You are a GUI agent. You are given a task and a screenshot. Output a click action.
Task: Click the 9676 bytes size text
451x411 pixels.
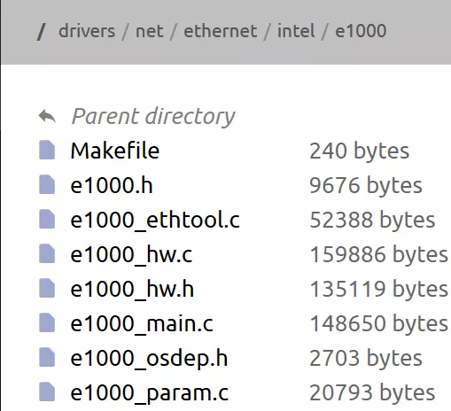click(366, 185)
